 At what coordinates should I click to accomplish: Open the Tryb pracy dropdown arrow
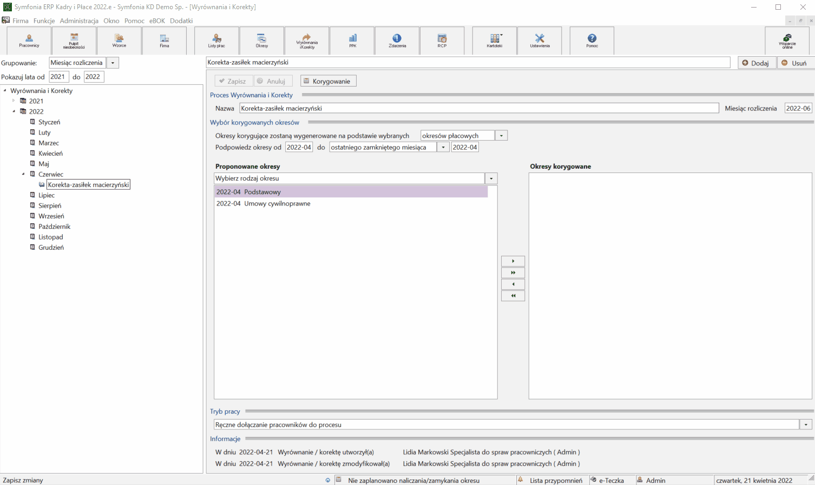[x=806, y=424]
